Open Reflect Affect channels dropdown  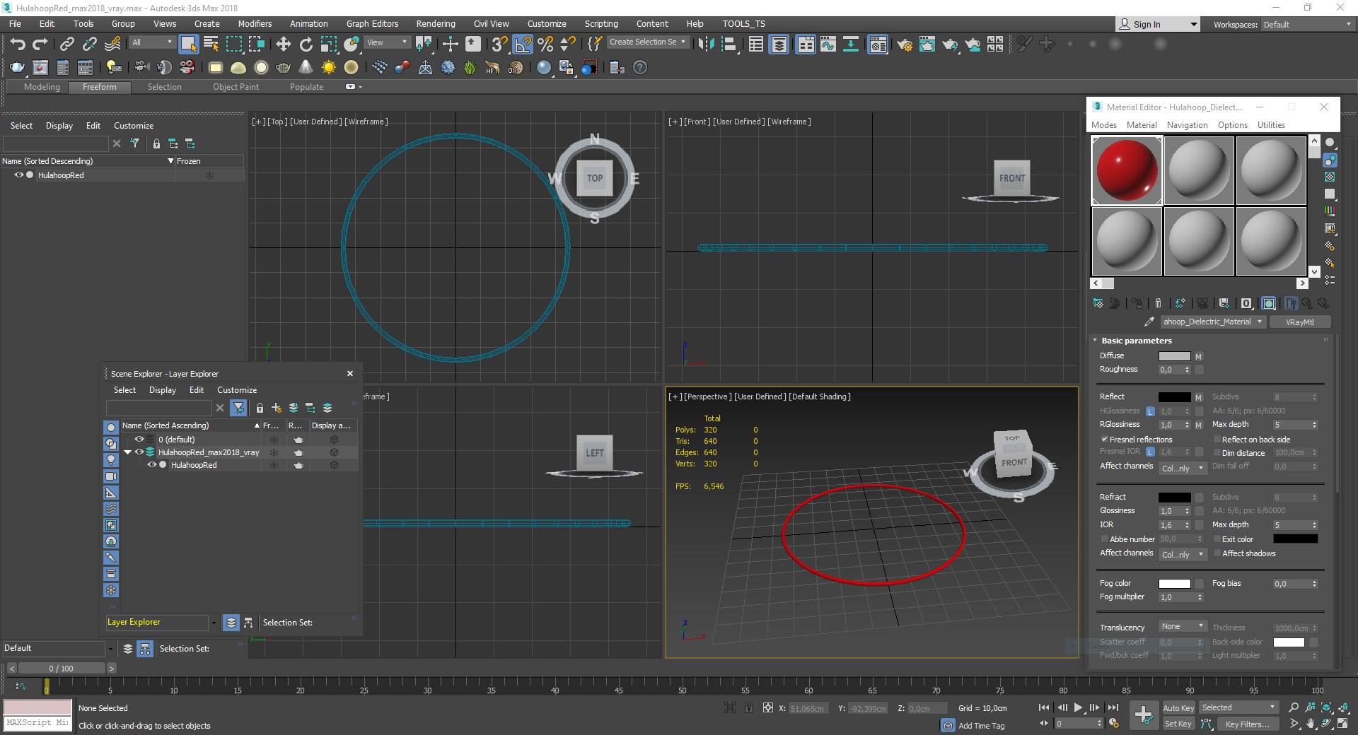[1183, 469]
